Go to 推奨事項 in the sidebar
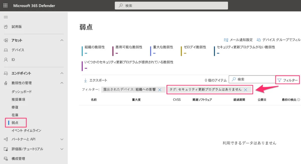 point(18,99)
